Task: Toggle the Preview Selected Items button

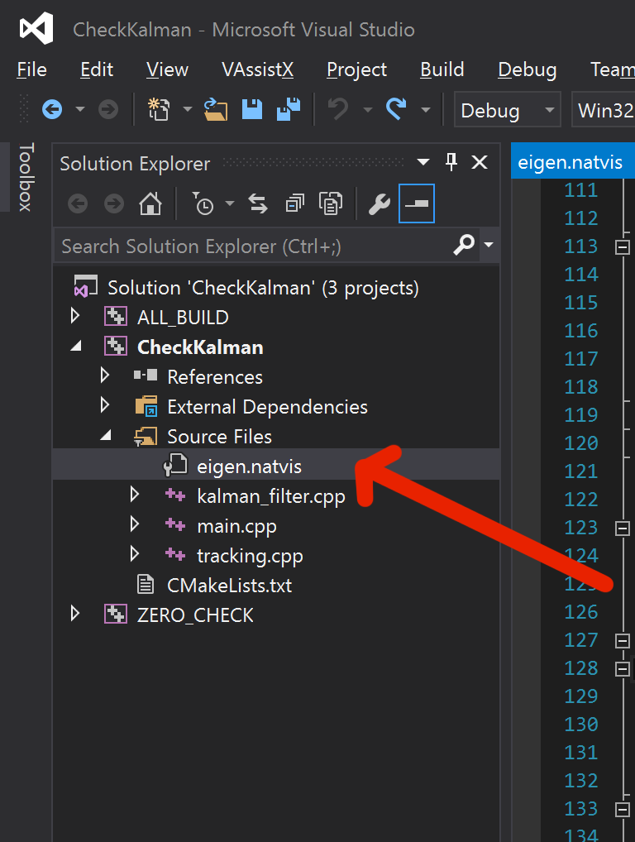Action: coord(417,203)
